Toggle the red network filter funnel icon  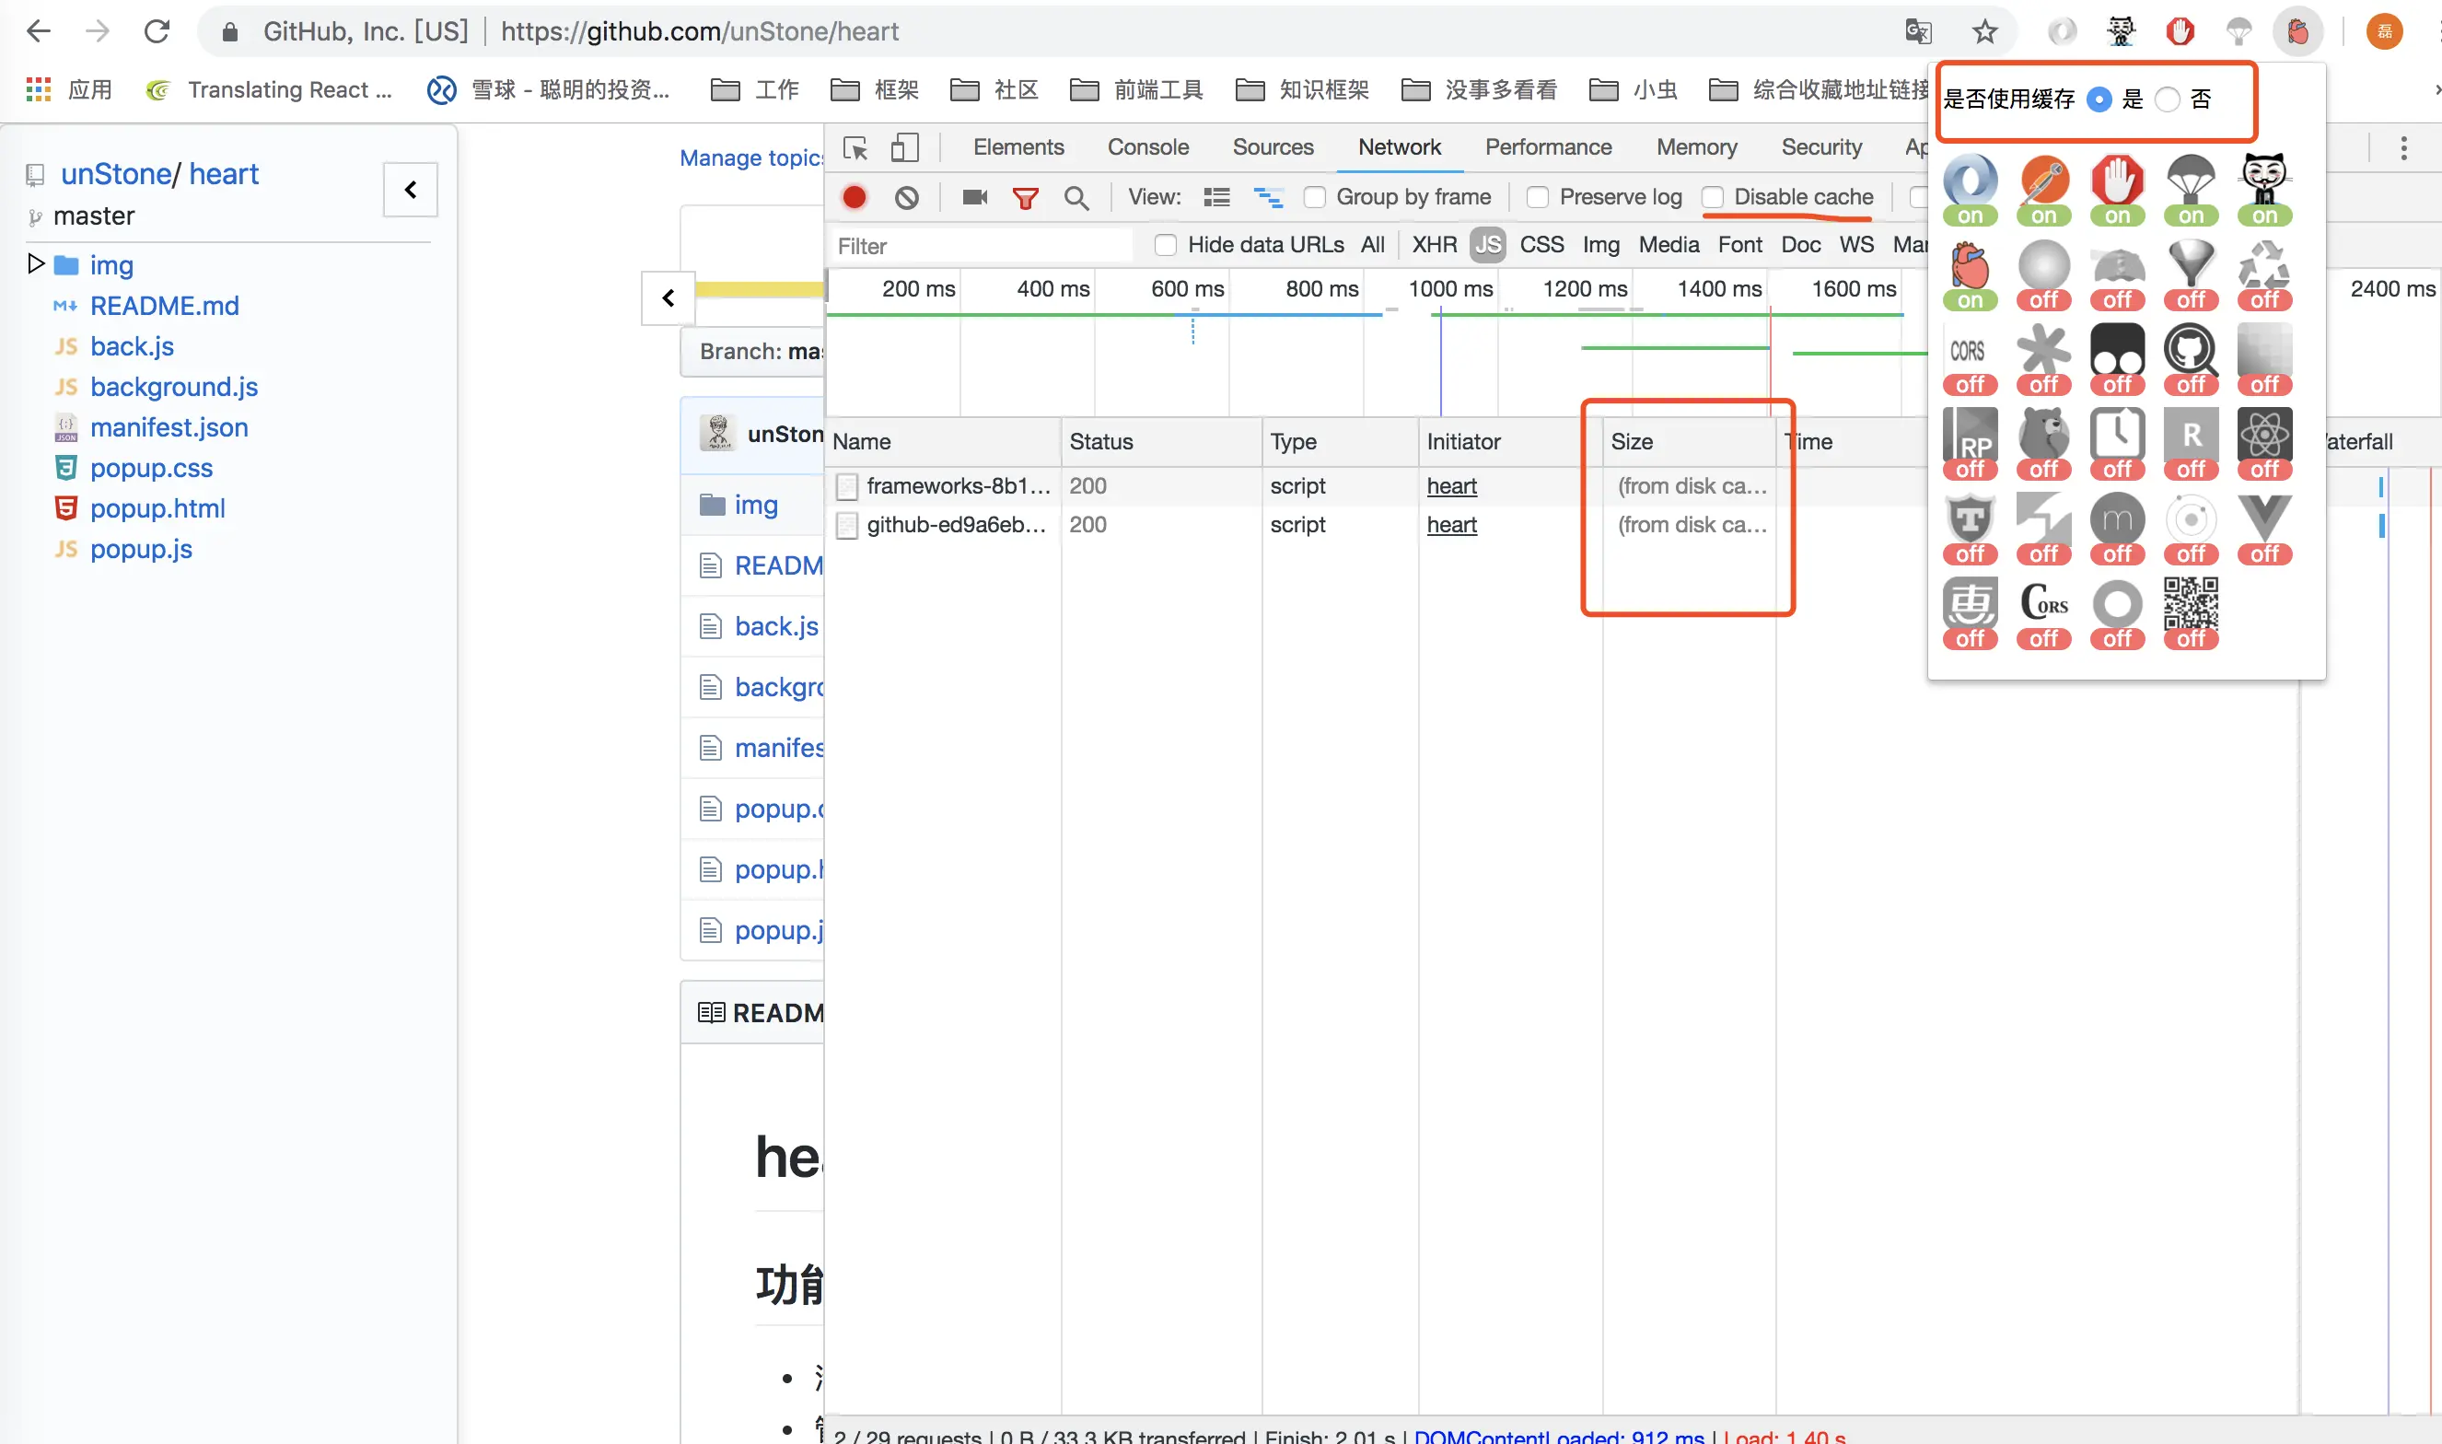coord(1025,197)
